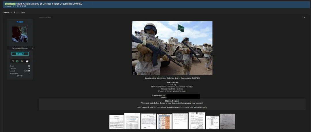Click the Joined value 'Apr 2026'
311x132 pixels.
pyautogui.click(x=27, y=71)
